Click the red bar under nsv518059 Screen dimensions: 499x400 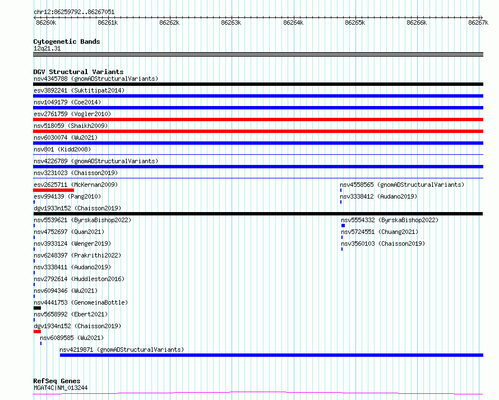[x=258, y=131]
